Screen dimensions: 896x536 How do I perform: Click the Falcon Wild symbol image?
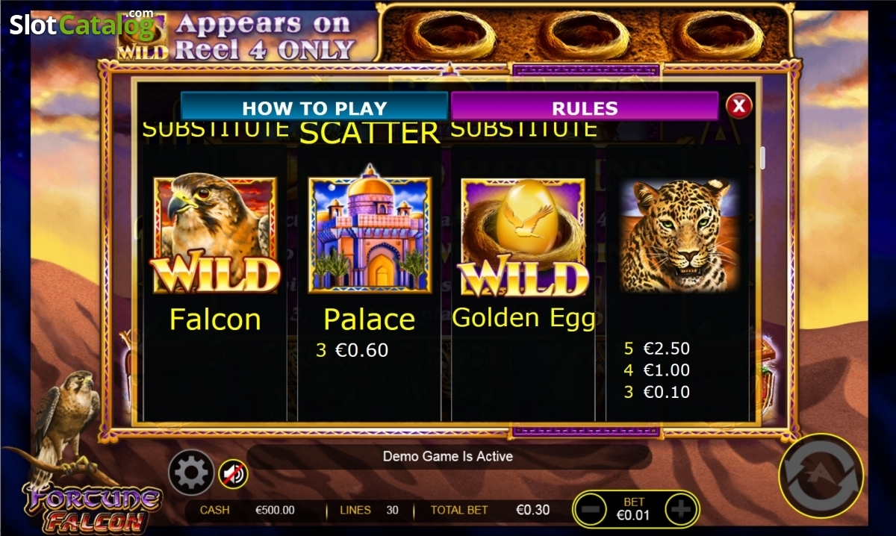pyautogui.click(x=215, y=235)
